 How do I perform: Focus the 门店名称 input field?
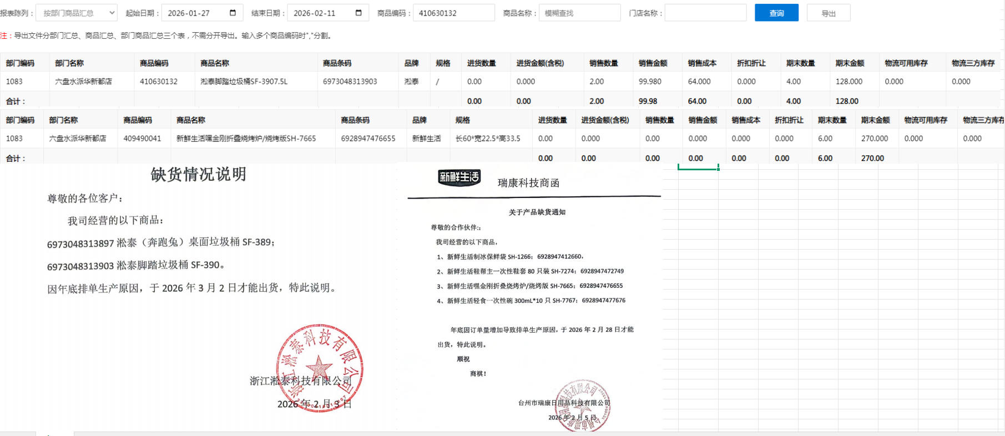click(x=705, y=13)
